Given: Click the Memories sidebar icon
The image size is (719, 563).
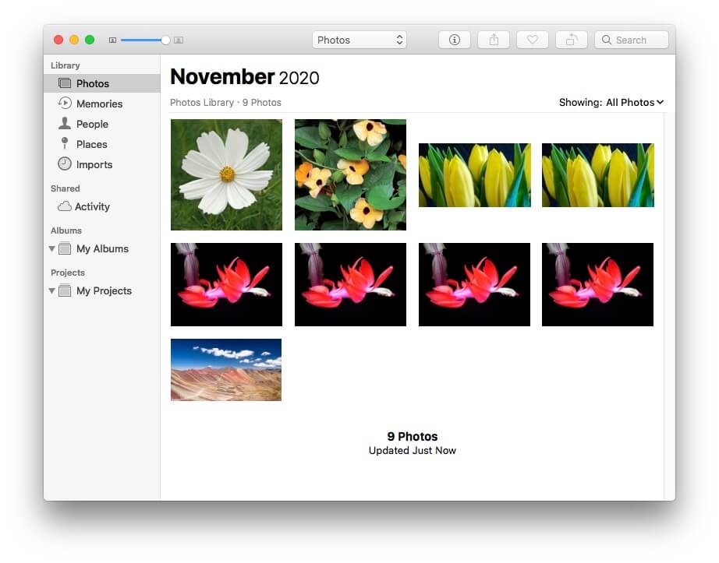Looking at the screenshot, I should click(65, 103).
